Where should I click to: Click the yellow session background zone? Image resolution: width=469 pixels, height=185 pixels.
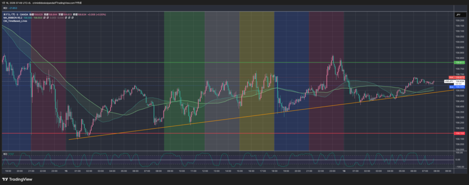coord(256,46)
